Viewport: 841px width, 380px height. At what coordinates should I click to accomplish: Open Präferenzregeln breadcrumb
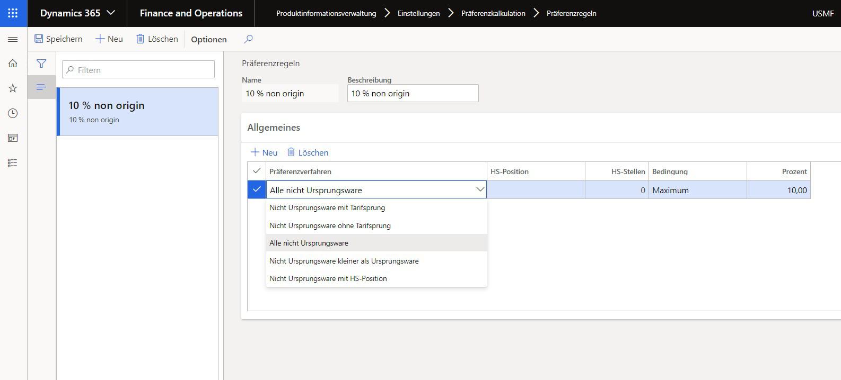[571, 14]
